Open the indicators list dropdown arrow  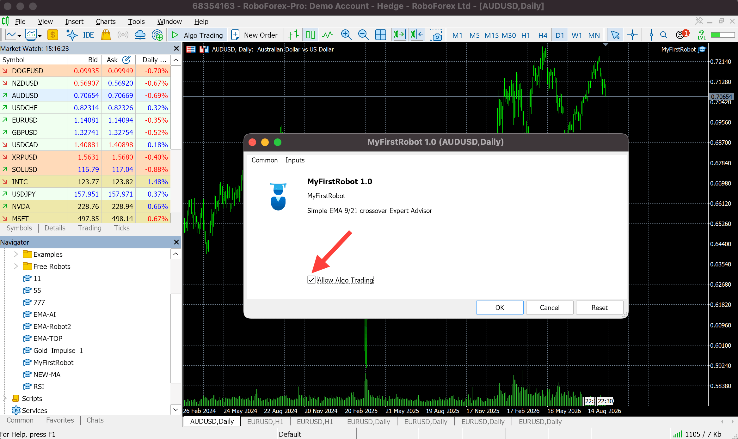(40, 36)
